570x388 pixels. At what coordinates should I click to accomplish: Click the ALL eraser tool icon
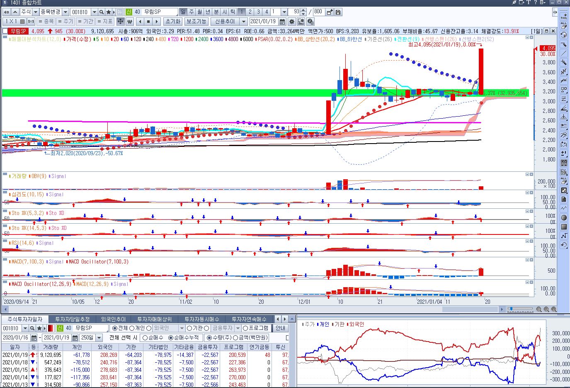[x=563, y=26]
